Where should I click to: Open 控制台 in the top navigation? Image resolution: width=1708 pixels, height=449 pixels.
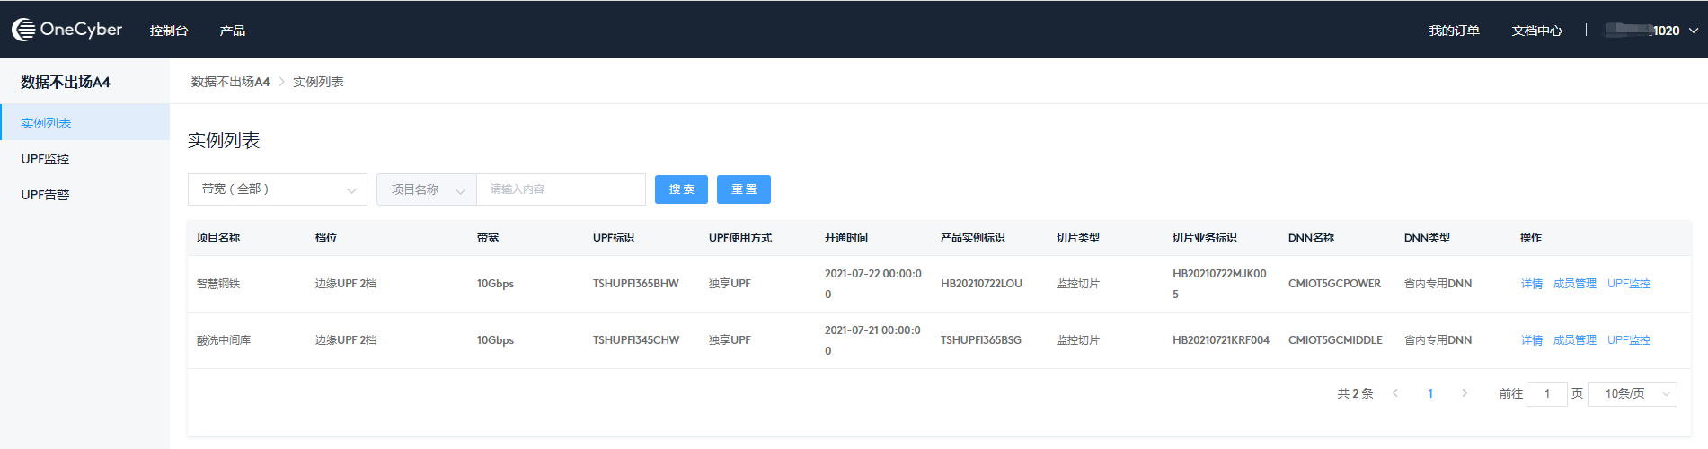(x=169, y=31)
